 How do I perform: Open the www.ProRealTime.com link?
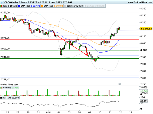[x=140, y=2]
